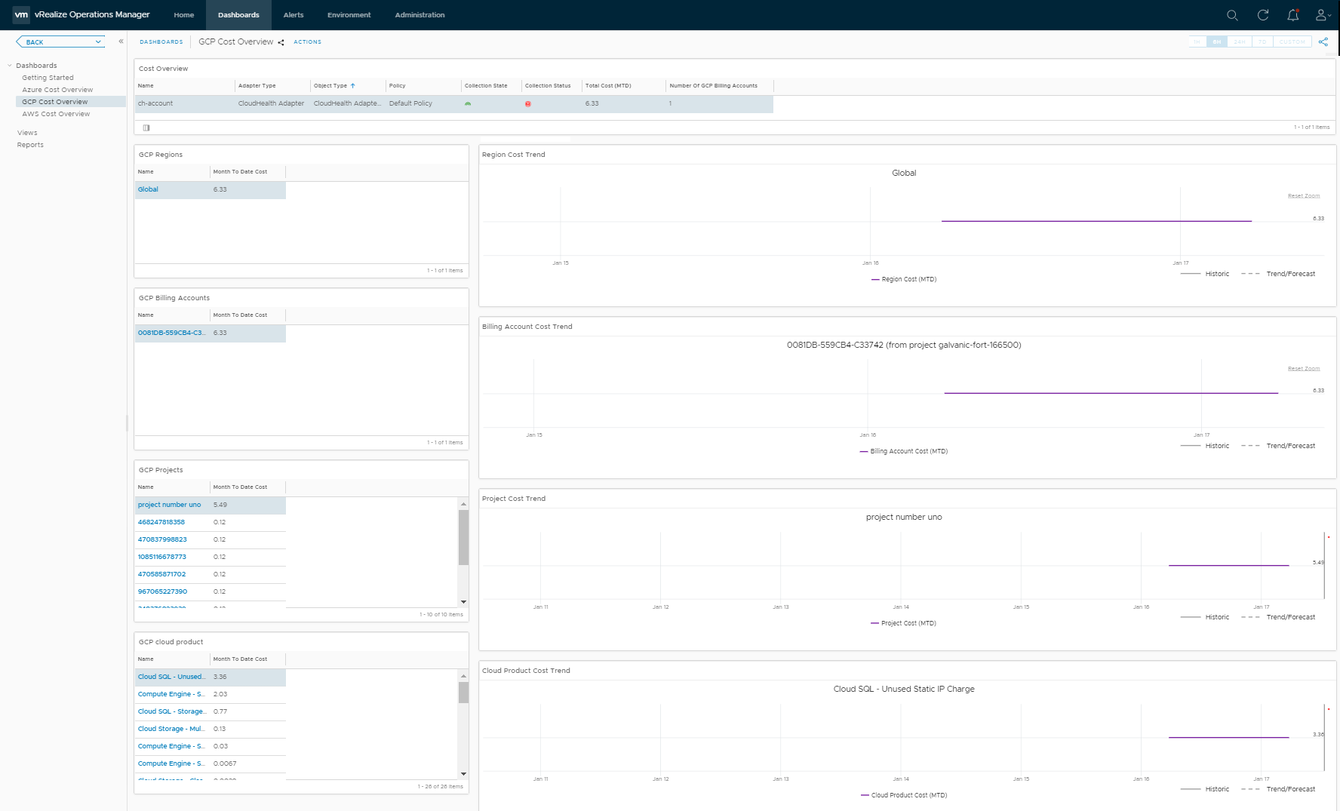Screen dimensions: 1340x811
Task: Open the BACK dropdown arrow
Action: [98, 42]
